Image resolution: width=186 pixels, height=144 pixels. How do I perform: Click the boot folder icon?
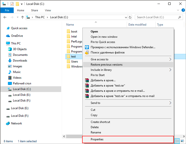coord(68,32)
